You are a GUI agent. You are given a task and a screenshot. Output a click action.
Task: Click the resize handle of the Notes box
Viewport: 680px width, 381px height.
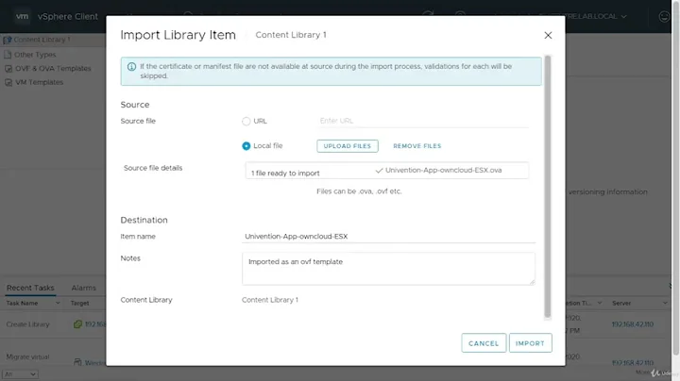point(532,282)
